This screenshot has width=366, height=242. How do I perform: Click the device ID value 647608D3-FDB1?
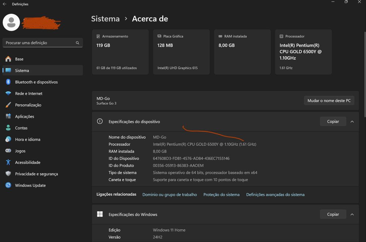tap(191, 158)
